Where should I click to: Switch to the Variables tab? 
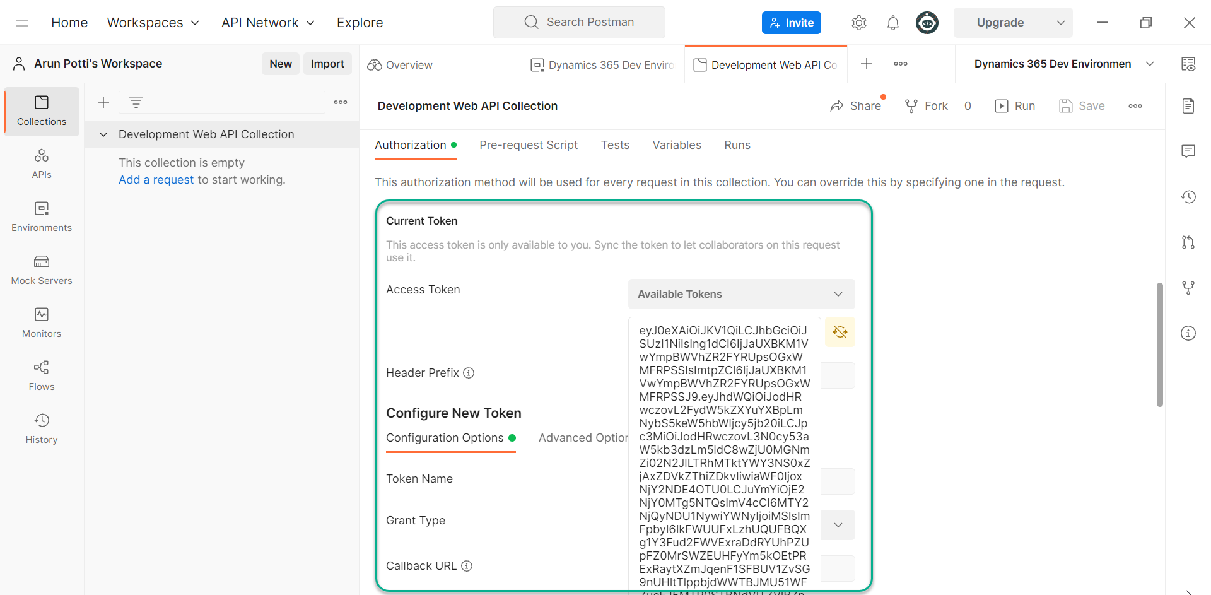(x=677, y=145)
